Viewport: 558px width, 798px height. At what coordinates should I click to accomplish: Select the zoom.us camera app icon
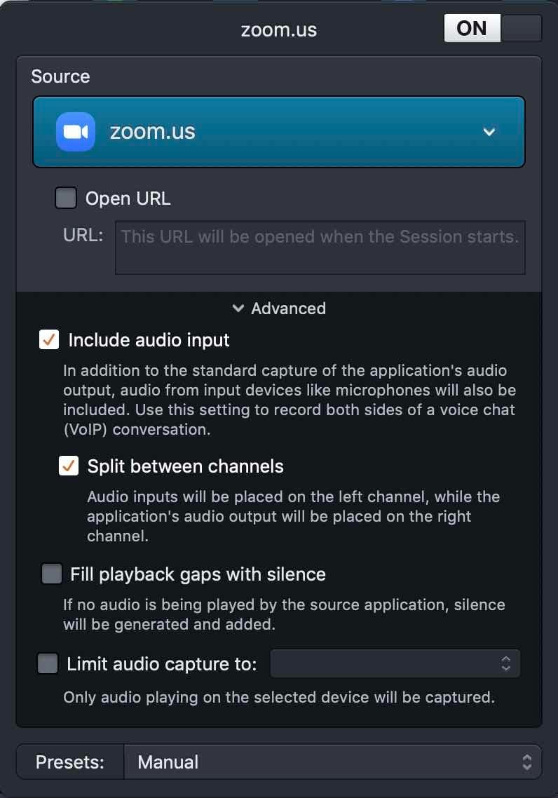74,131
